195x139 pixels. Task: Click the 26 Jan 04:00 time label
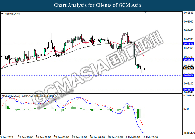coord(97,137)
